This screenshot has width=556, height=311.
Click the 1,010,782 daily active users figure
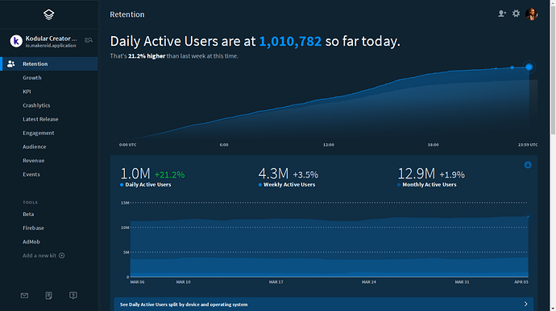(290, 42)
